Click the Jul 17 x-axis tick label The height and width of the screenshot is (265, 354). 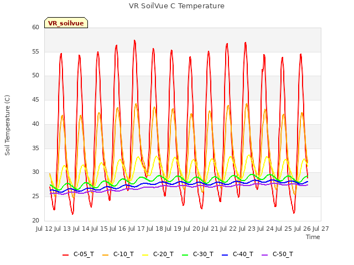coord(137,229)
